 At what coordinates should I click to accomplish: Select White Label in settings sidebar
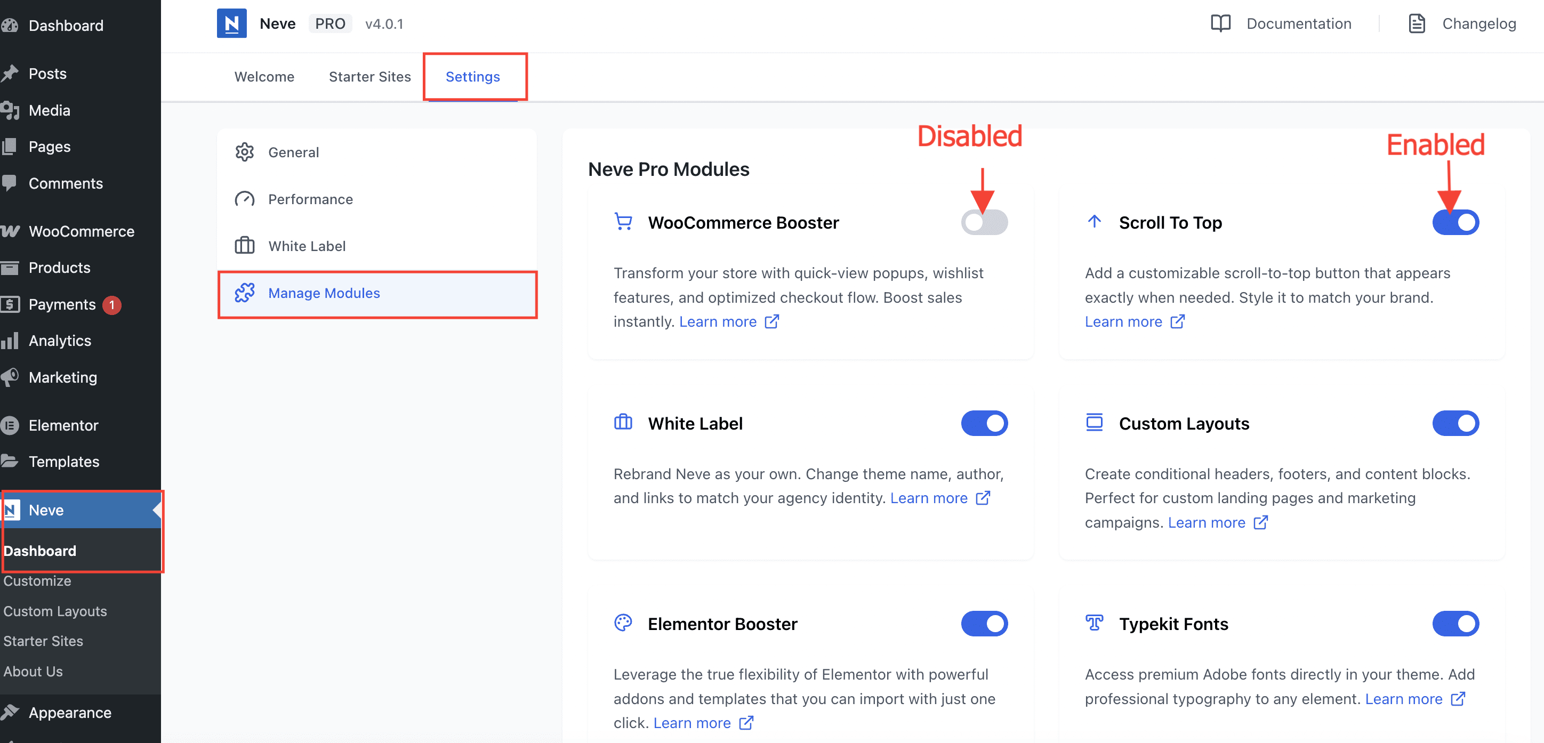coord(307,246)
